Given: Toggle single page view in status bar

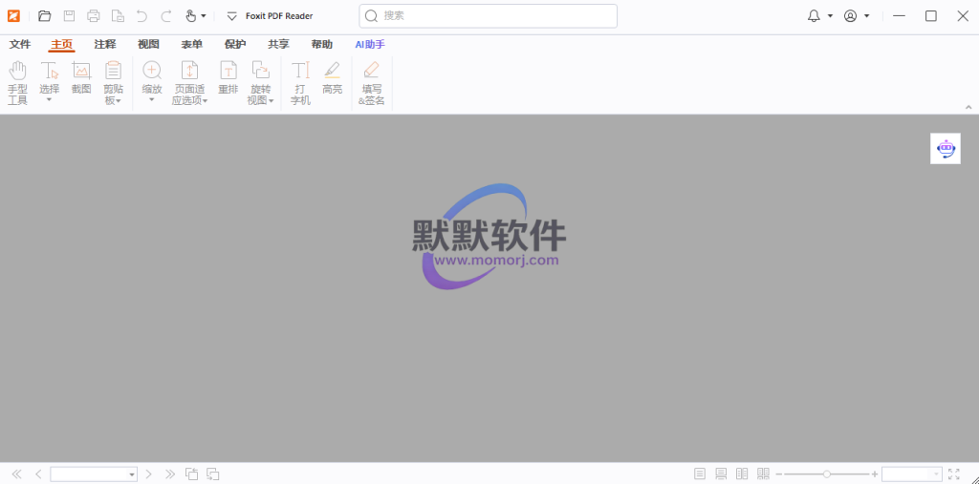Looking at the screenshot, I should pyautogui.click(x=700, y=473).
